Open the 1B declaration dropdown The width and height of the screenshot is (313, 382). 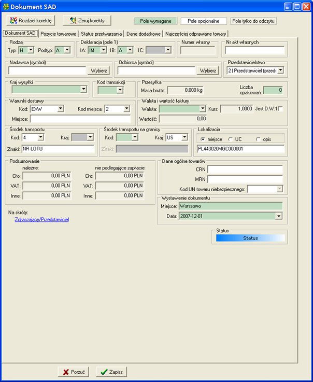point(130,50)
